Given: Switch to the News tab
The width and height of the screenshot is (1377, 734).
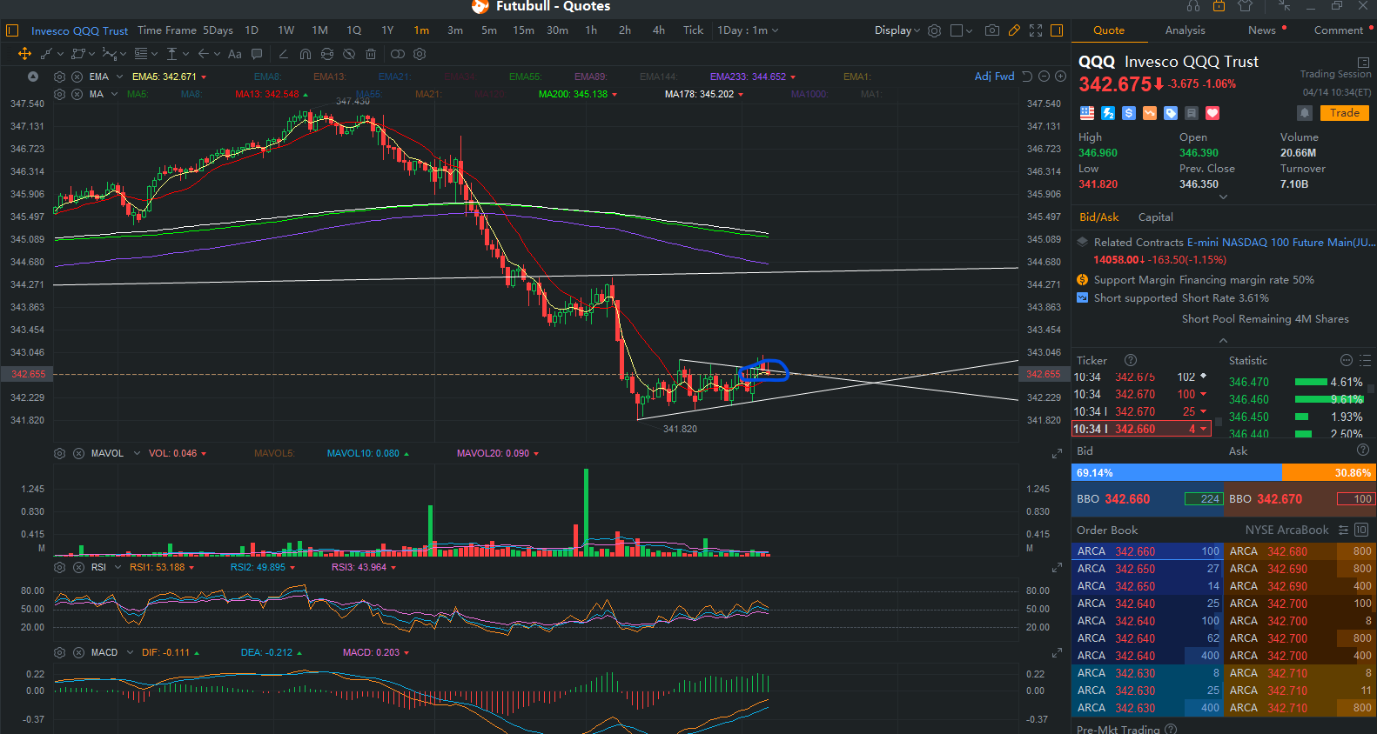Looking at the screenshot, I should click(1261, 30).
